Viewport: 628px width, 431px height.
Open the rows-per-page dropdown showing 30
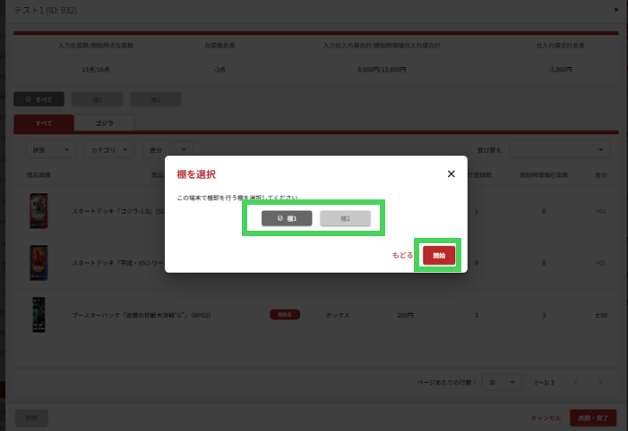pyautogui.click(x=502, y=382)
